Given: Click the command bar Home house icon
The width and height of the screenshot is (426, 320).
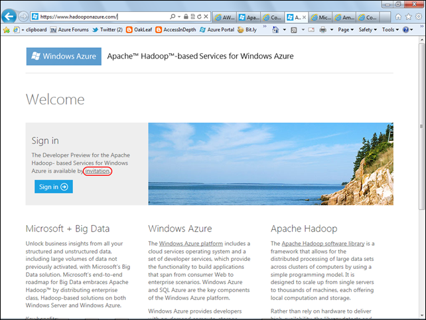Looking at the screenshot, I should (x=275, y=30).
